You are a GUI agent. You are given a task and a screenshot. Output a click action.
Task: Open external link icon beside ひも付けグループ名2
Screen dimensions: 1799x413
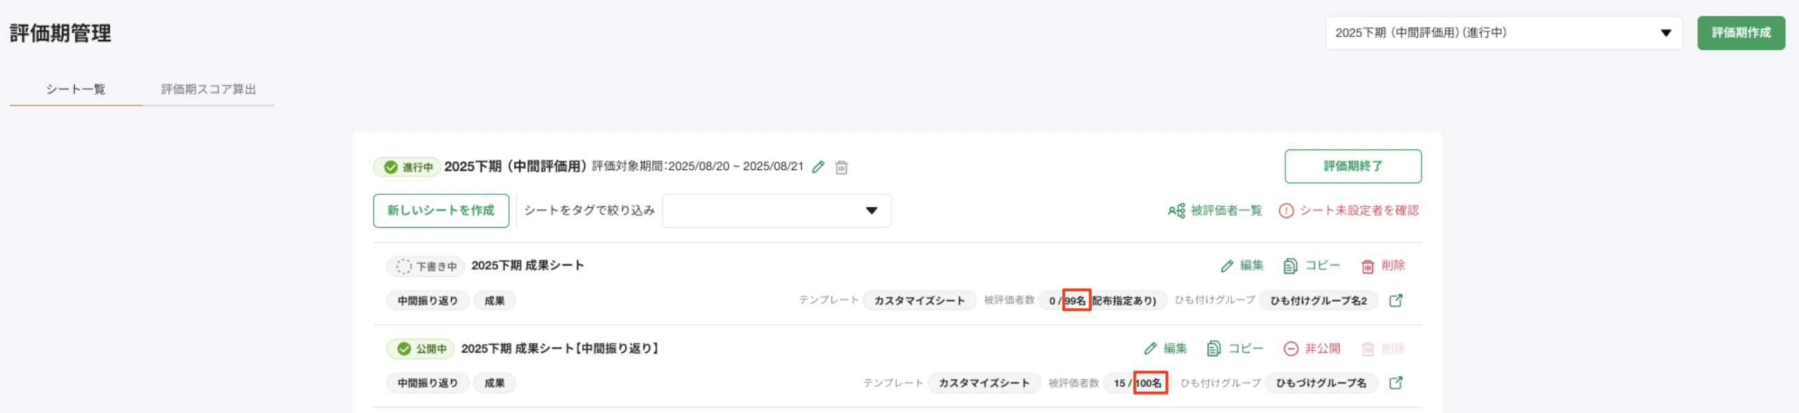[x=1395, y=300]
